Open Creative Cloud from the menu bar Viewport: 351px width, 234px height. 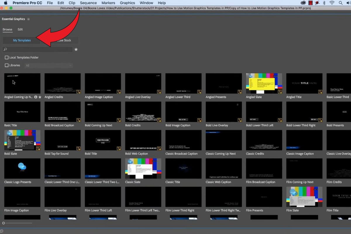click(x=303, y=3)
